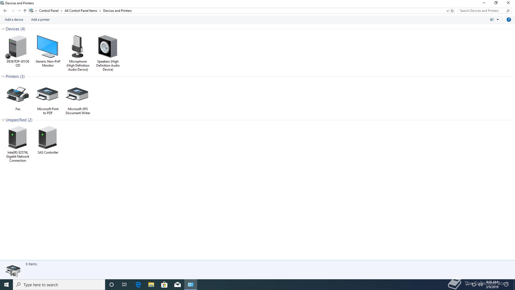Click All Control Panel Items breadcrumb
The image size is (515, 290).
point(81,11)
